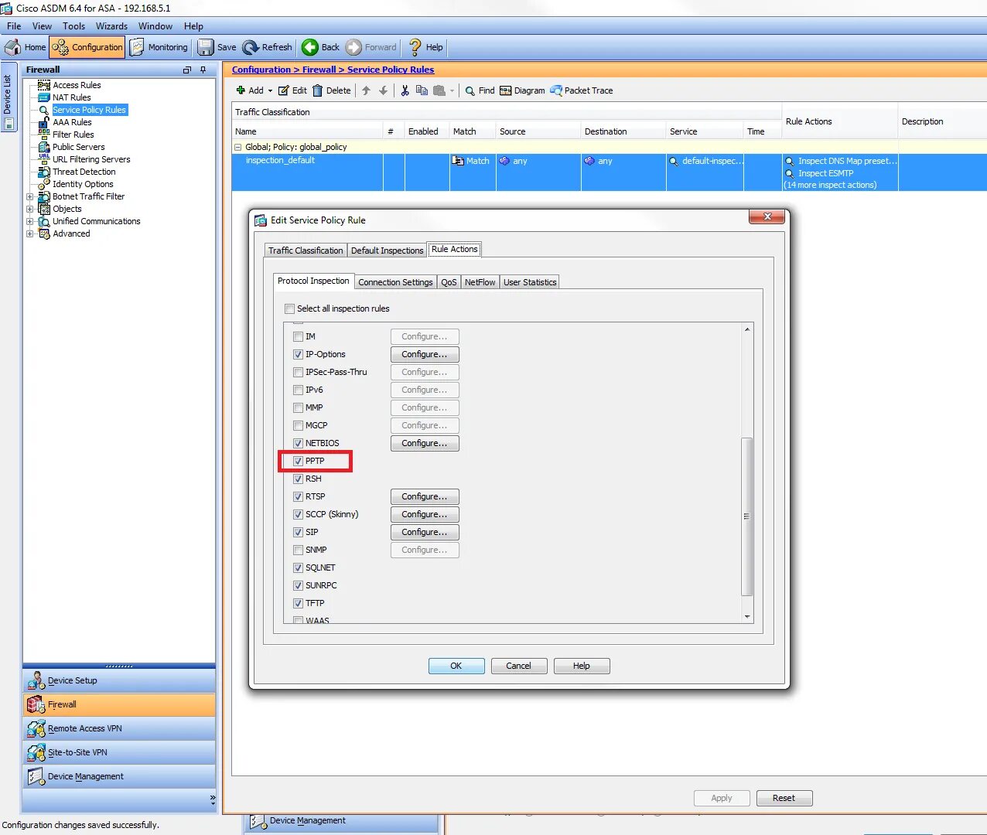Enable IM inspection checkbox

pos(298,336)
